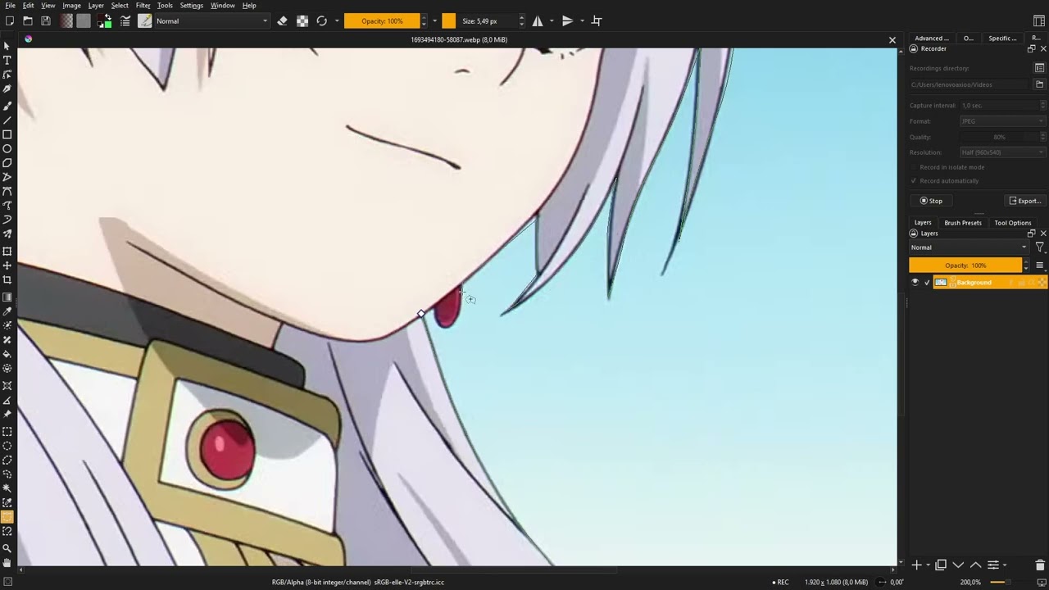Duplicate the layer in Layers panel
The height and width of the screenshot is (590, 1049).
coord(941,565)
